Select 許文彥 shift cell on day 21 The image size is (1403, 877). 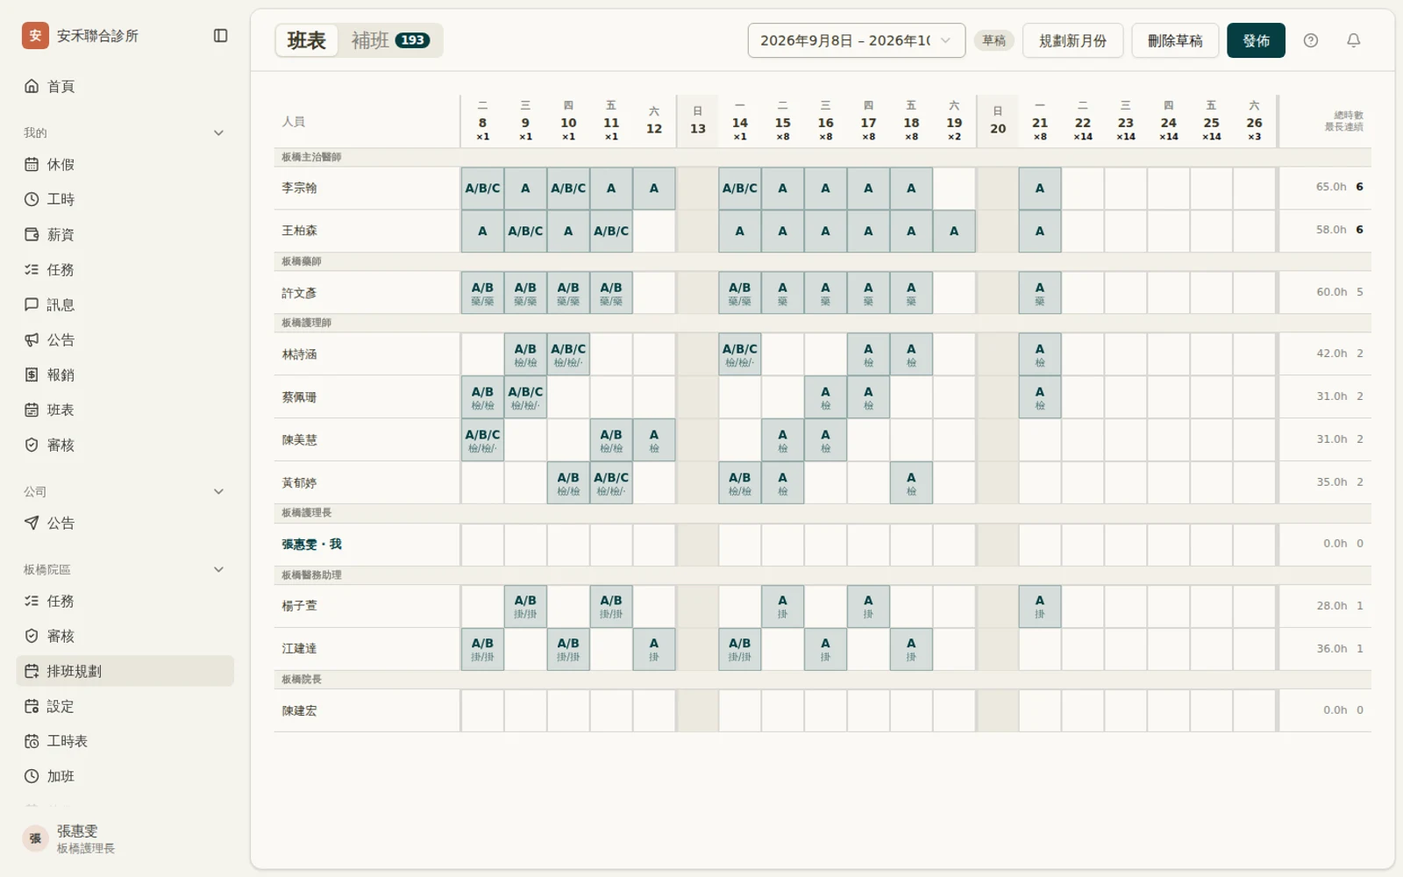pos(1040,293)
